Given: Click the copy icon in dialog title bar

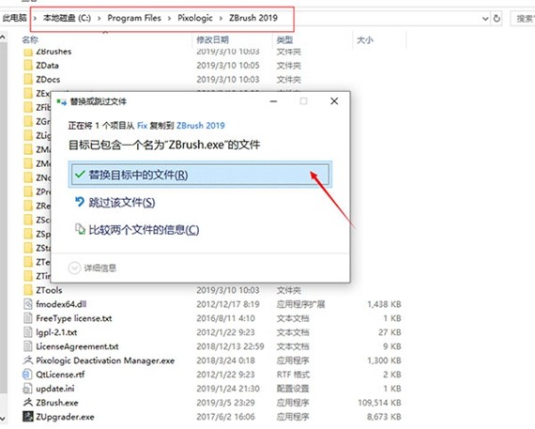Looking at the screenshot, I should click(62, 101).
